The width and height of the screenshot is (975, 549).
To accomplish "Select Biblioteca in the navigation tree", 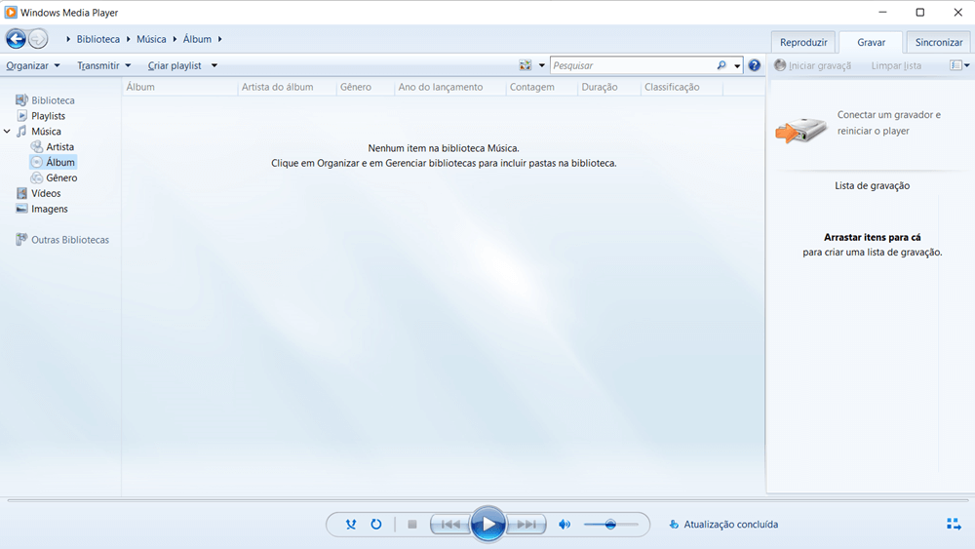I will click(53, 100).
